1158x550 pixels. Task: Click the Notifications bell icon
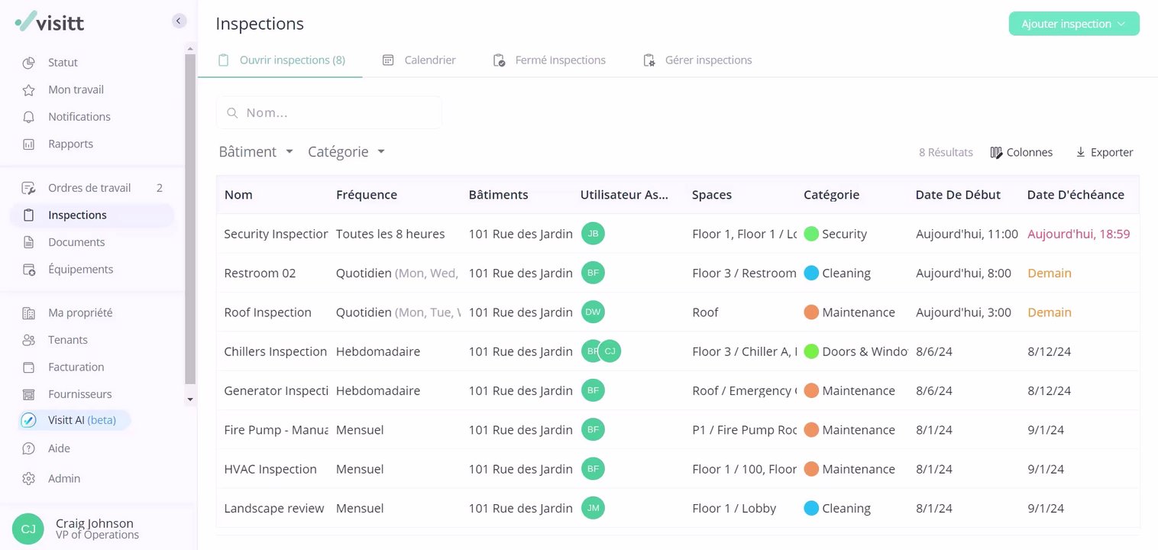tap(28, 117)
